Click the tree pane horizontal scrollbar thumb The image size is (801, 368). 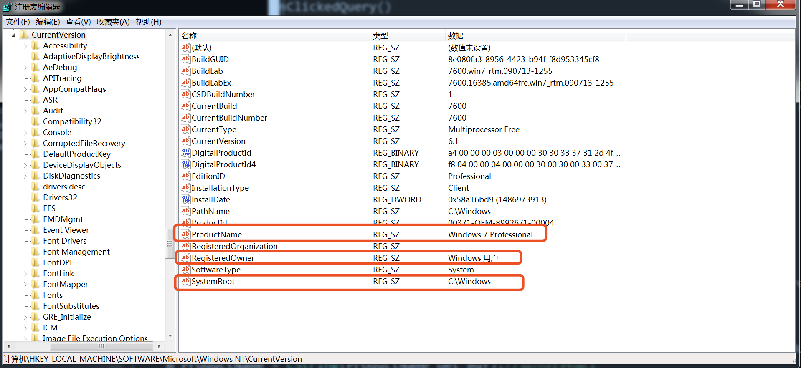101,346
